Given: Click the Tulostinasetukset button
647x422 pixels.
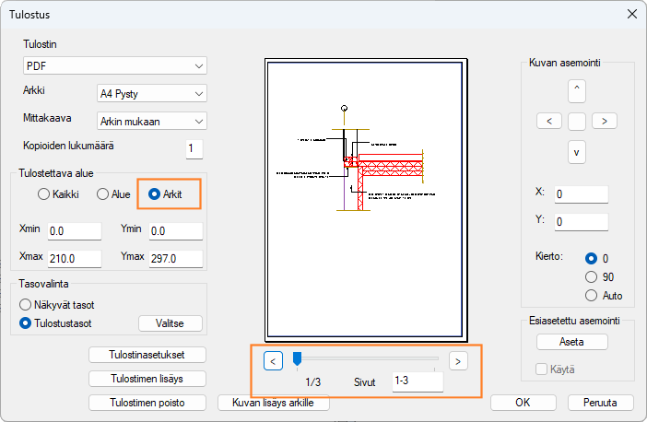Looking at the screenshot, I should click(x=147, y=355).
